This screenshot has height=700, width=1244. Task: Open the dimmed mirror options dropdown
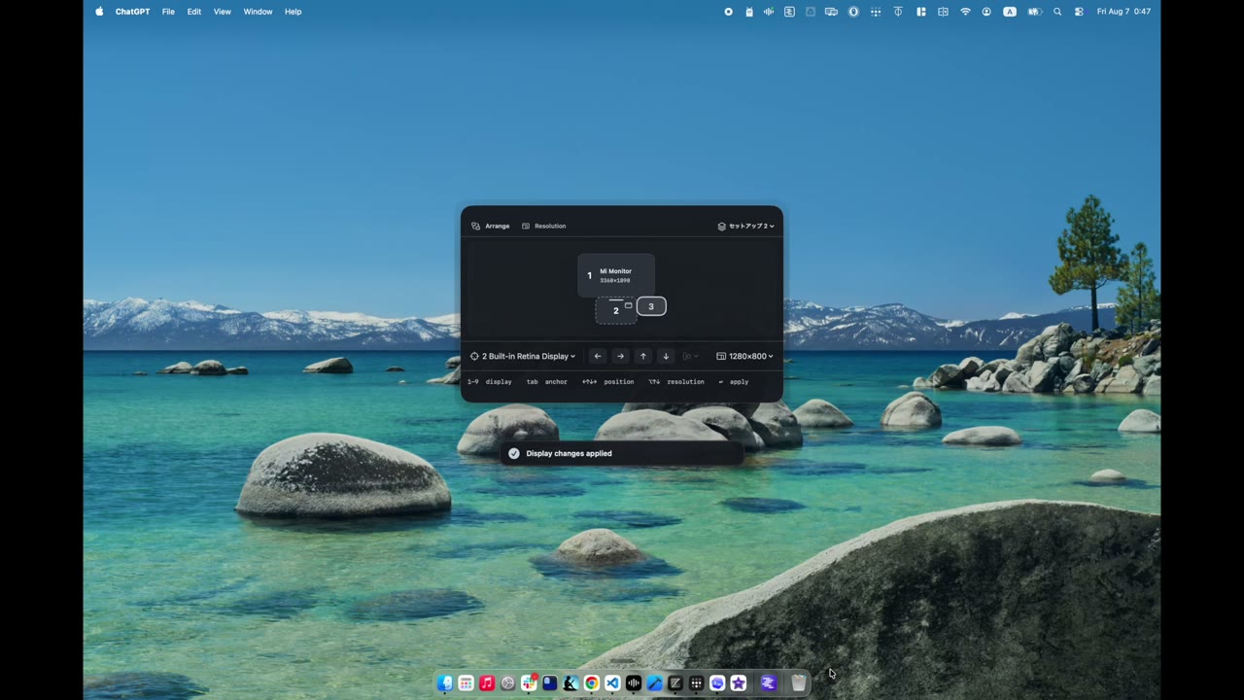(690, 356)
